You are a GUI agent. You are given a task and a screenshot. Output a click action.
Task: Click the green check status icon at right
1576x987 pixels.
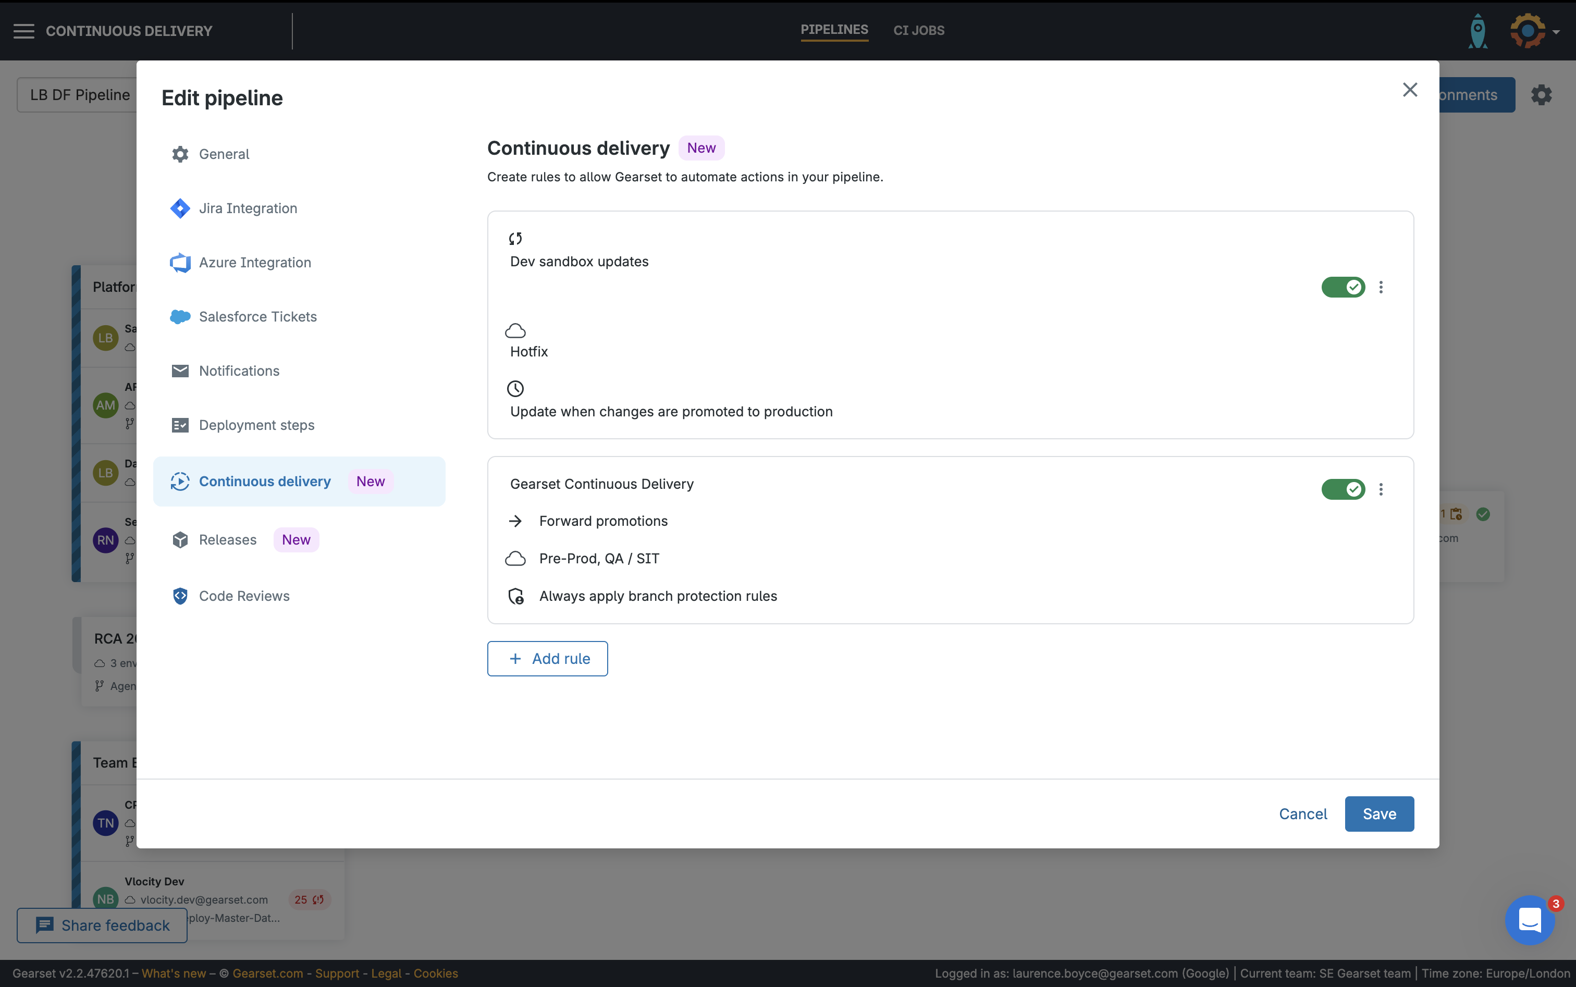[x=1483, y=514]
